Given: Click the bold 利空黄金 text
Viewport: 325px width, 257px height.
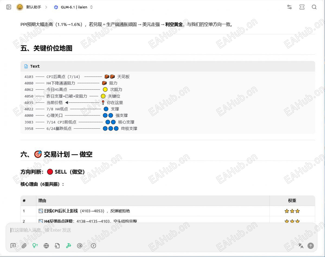Looking at the screenshot, I should (x=174, y=24).
